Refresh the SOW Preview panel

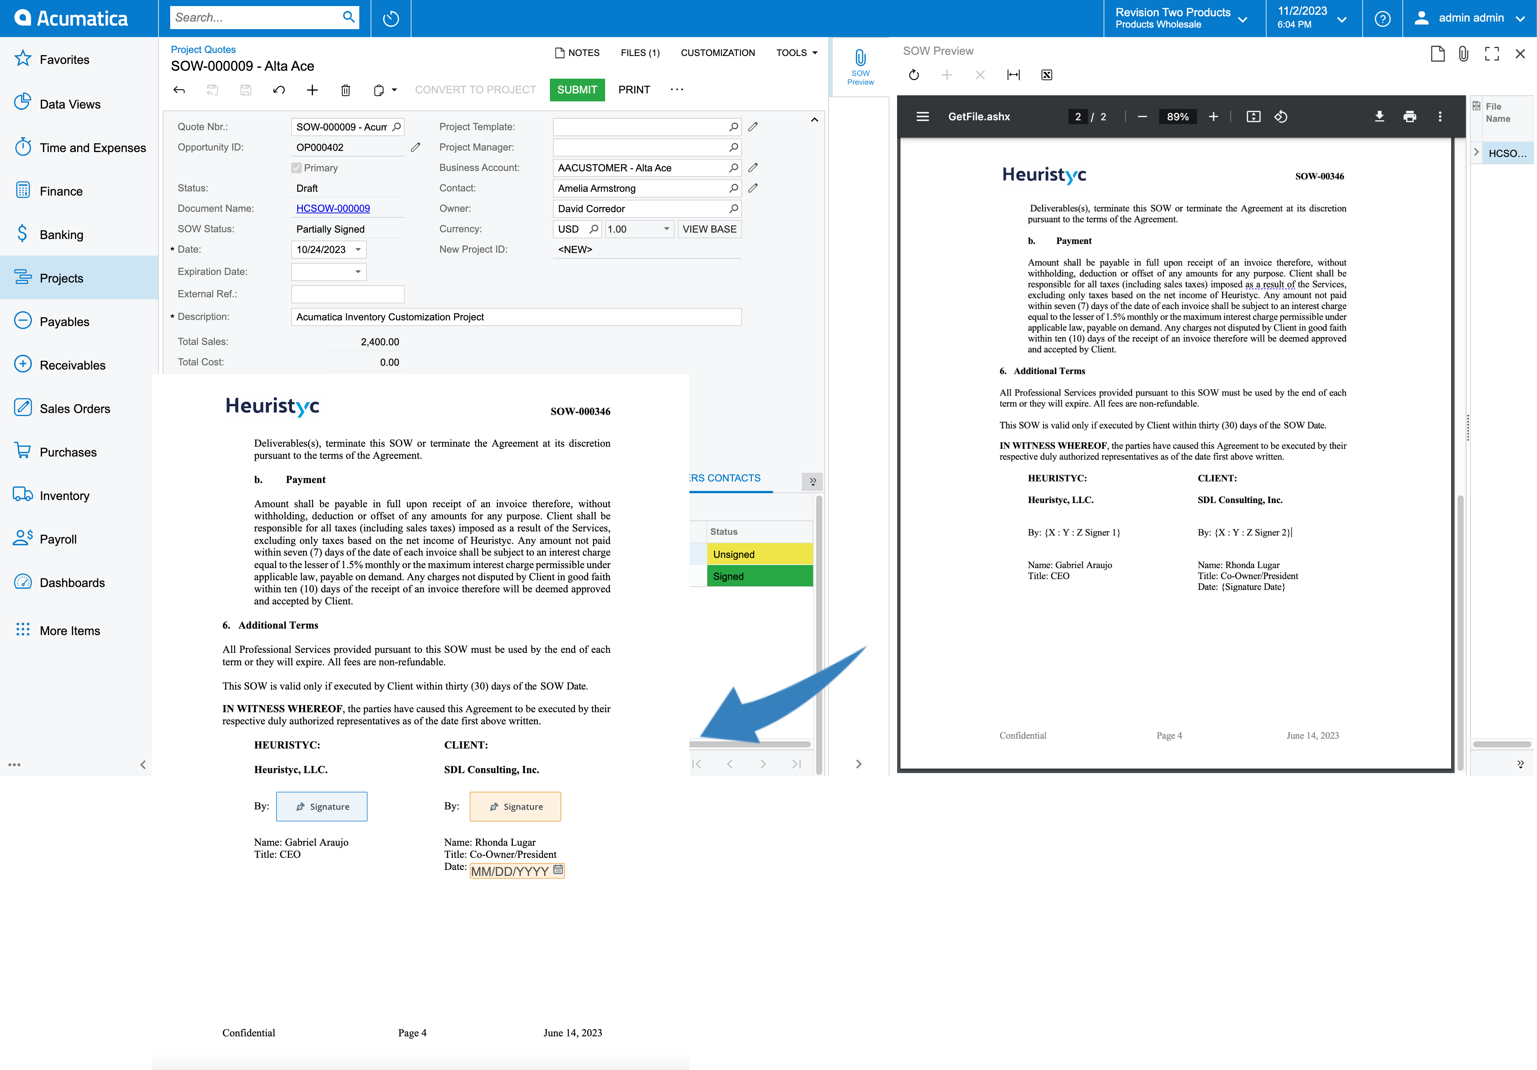(x=914, y=75)
